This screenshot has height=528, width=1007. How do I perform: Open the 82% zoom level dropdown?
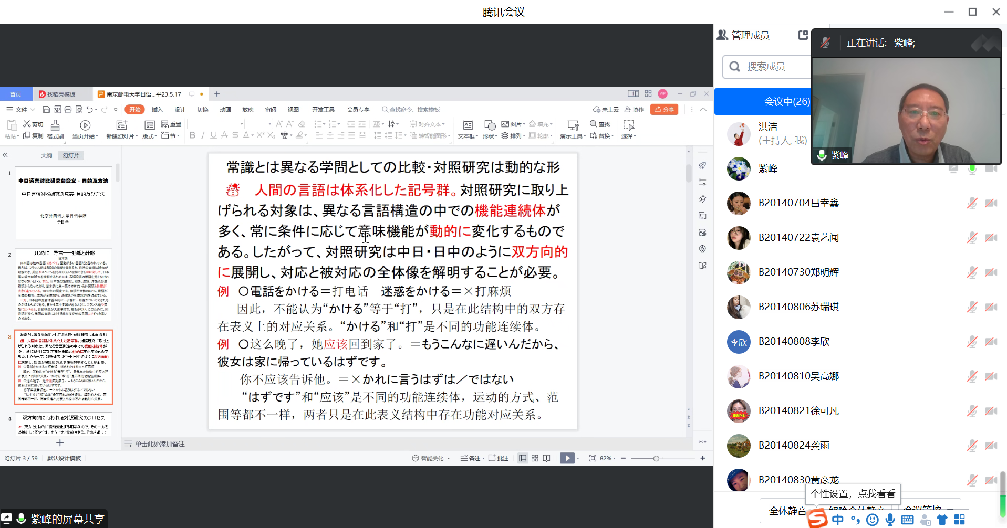tap(608, 458)
